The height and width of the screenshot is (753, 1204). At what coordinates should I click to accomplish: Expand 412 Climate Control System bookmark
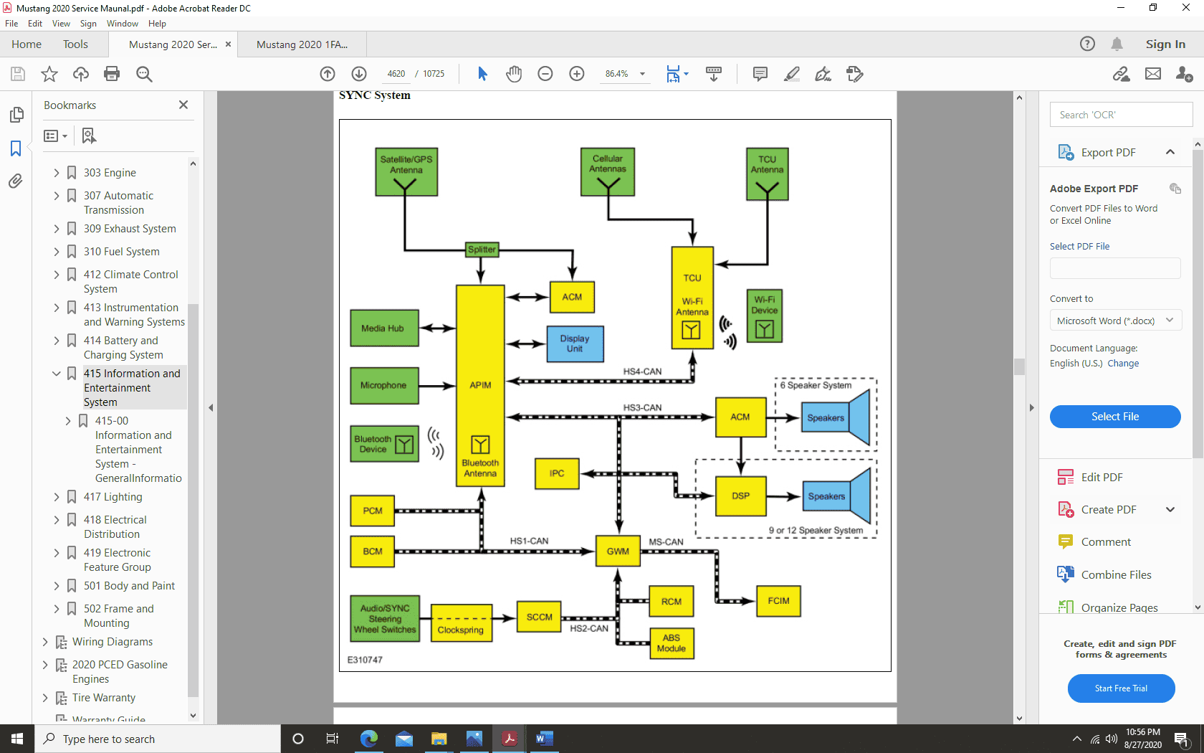[x=57, y=275]
